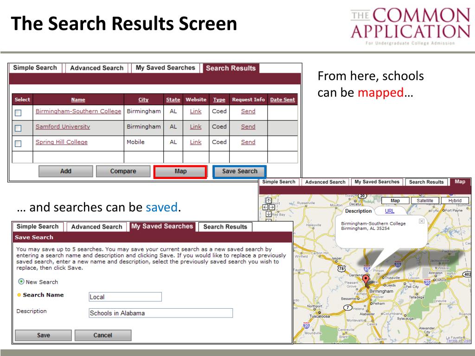Open Spring Hill College name link
This screenshot has height=356, width=475.
tap(62, 142)
